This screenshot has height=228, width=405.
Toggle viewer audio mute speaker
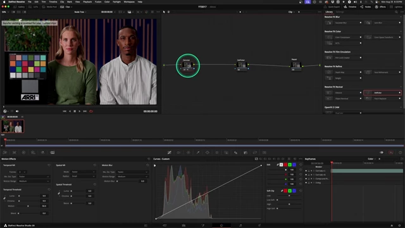tap(17, 111)
